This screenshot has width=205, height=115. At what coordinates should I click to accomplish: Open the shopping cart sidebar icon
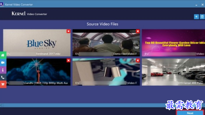[x=3, y=84]
